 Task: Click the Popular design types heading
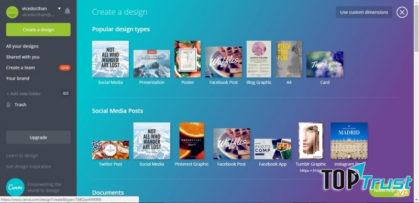[x=121, y=29]
